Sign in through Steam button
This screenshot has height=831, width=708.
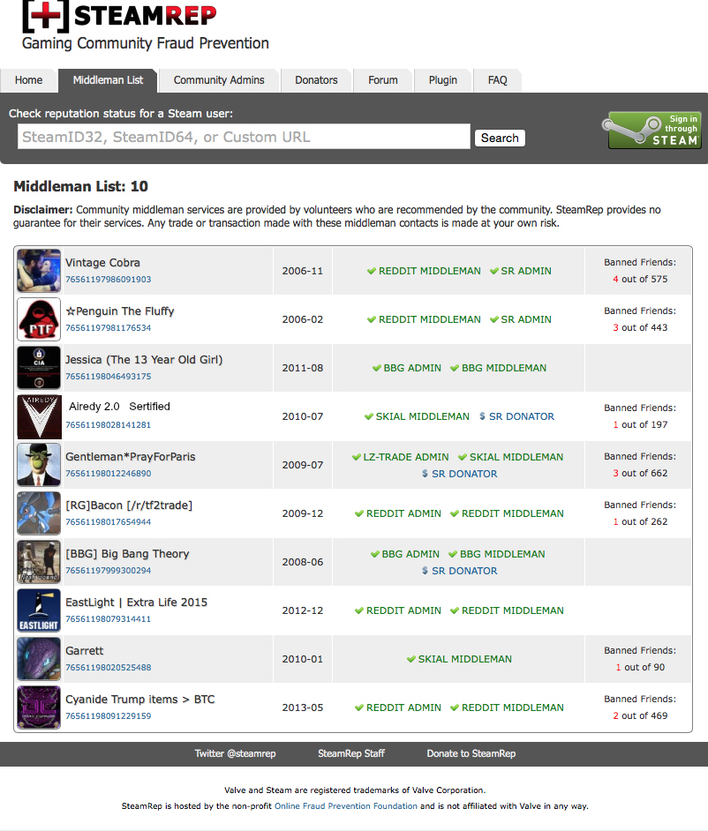click(652, 130)
